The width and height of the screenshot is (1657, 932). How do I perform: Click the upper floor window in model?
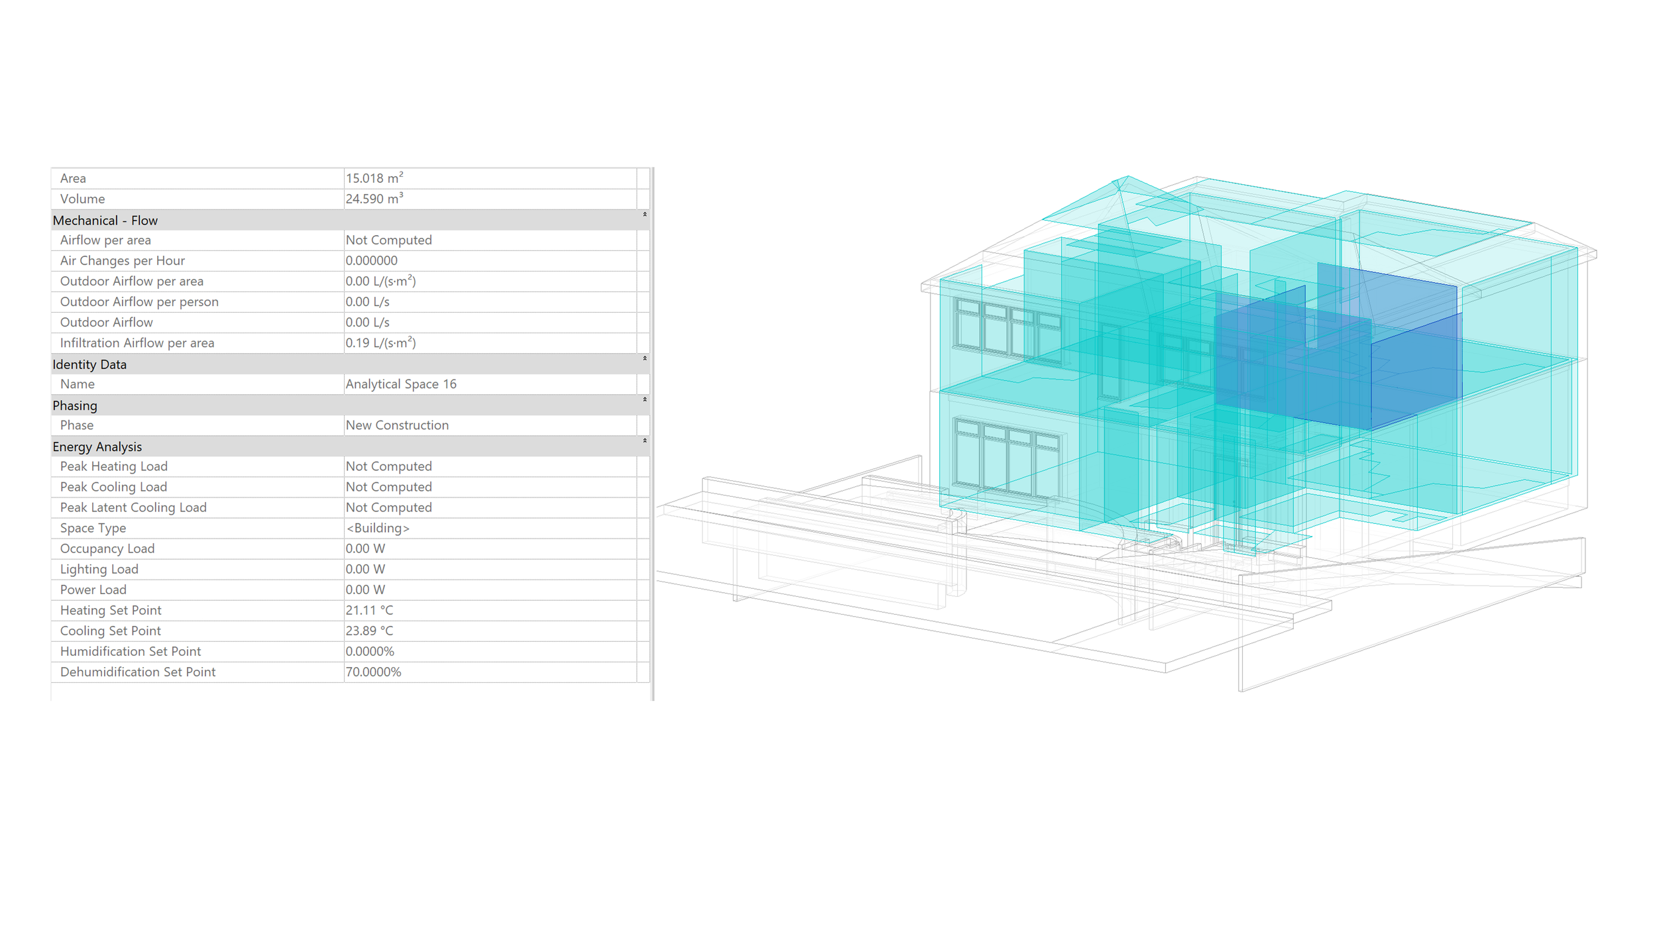point(1006,330)
